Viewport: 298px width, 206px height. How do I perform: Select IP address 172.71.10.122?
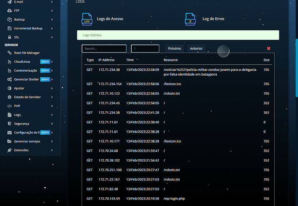point(109,93)
